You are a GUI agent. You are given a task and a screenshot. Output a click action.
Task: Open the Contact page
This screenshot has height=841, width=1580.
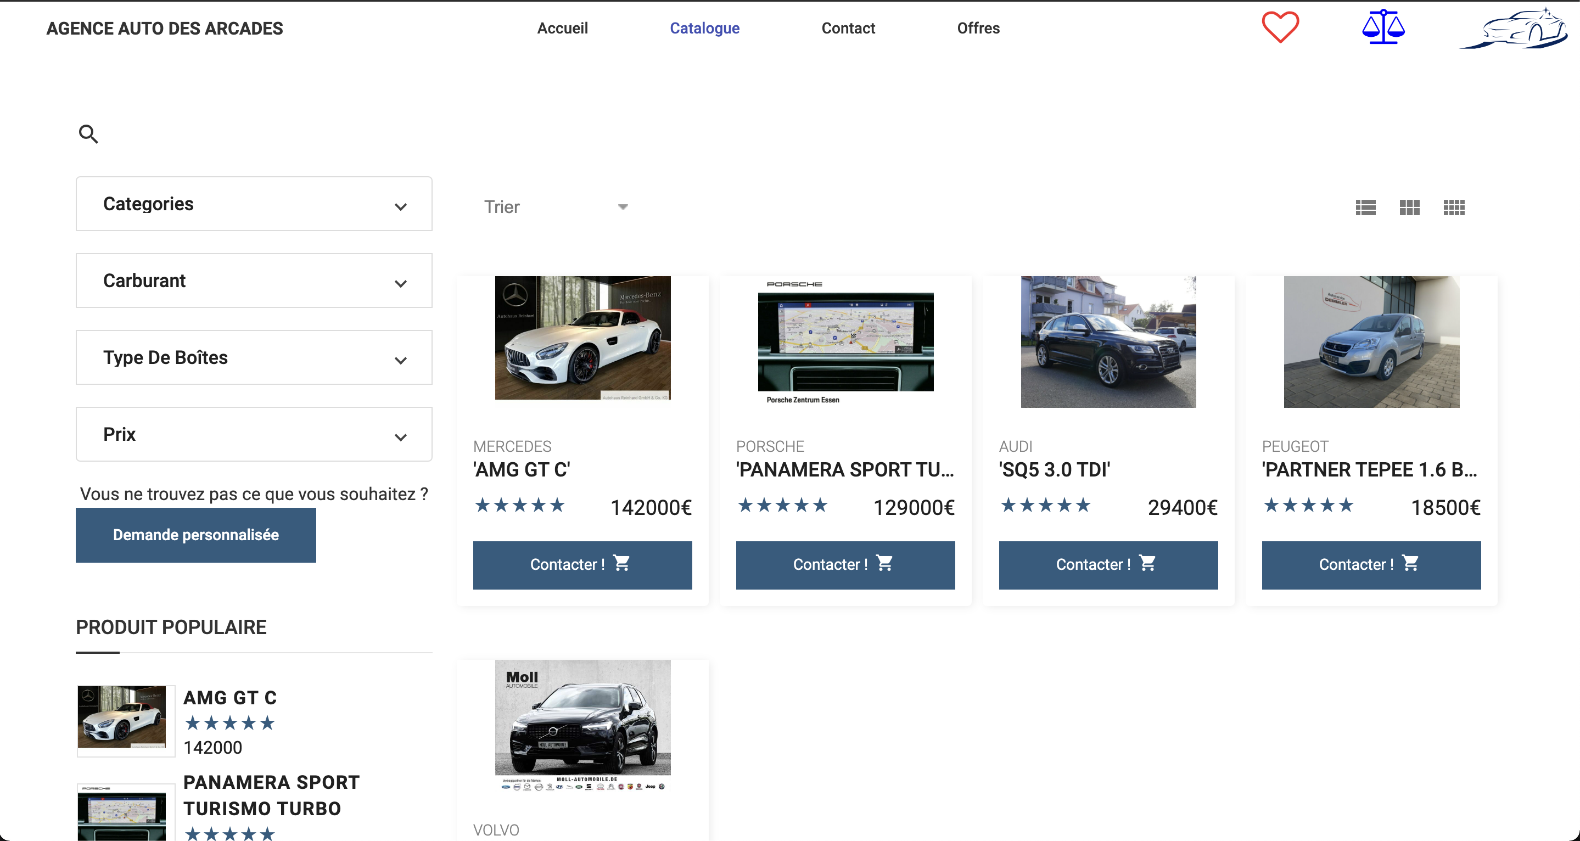point(848,28)
